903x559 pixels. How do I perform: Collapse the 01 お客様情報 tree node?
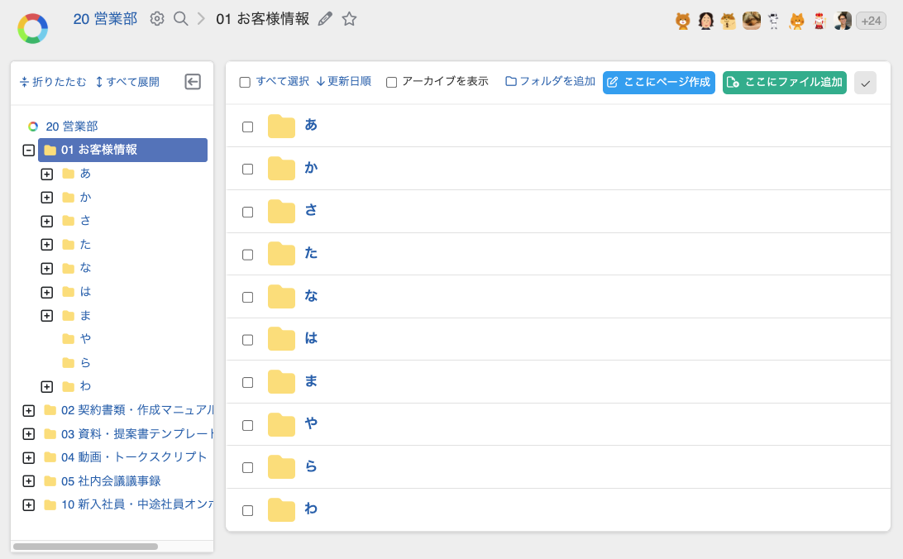click(28, 150)
